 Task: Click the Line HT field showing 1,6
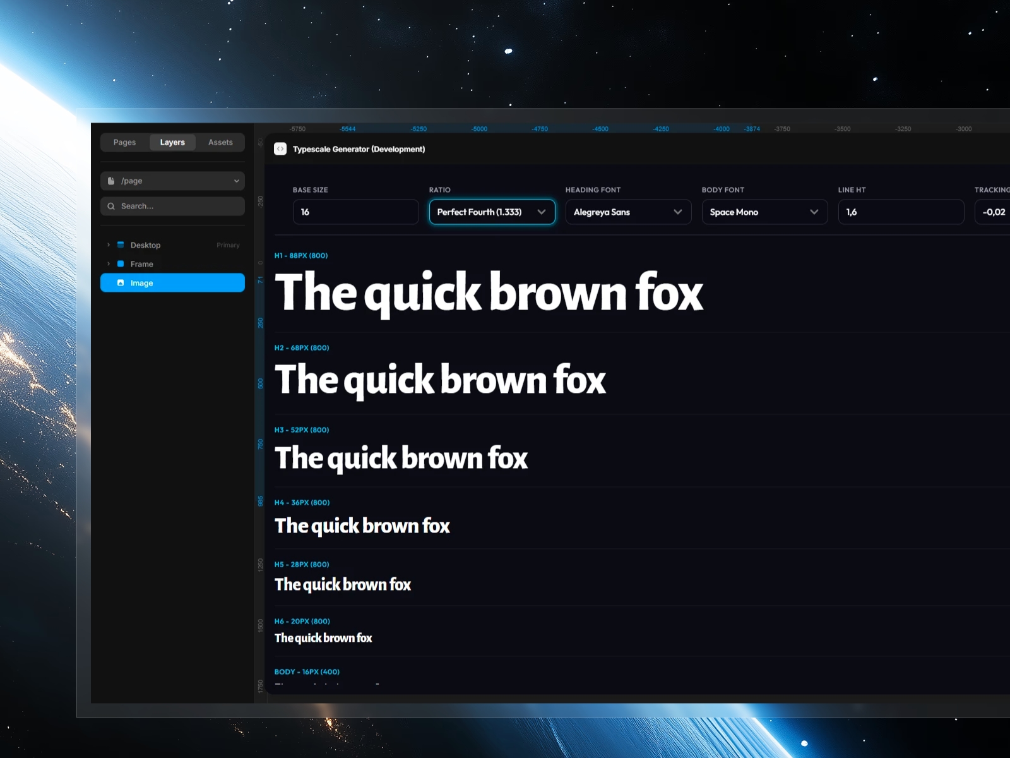901,212
